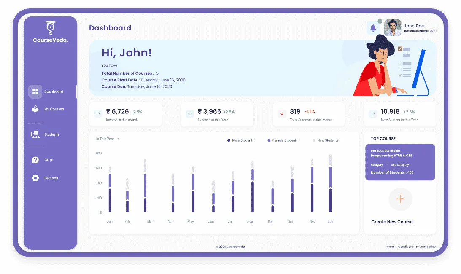
Task: Click the Students icon in sidebar
Action: click(x=35, y=134)
